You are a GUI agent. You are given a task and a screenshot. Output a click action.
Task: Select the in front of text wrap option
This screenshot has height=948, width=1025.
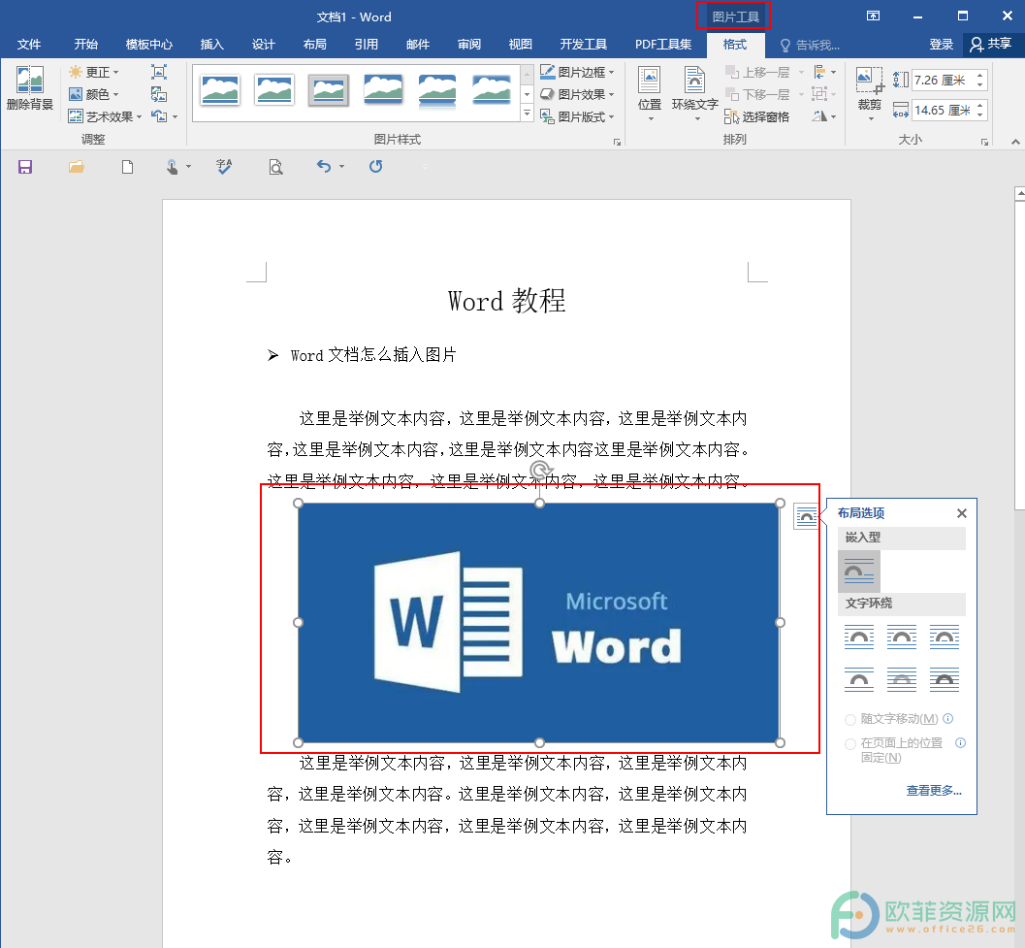click(x=945, y=680)
